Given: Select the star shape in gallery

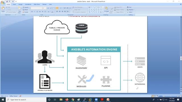Looking at the screenshot, I should click(101, 12).
